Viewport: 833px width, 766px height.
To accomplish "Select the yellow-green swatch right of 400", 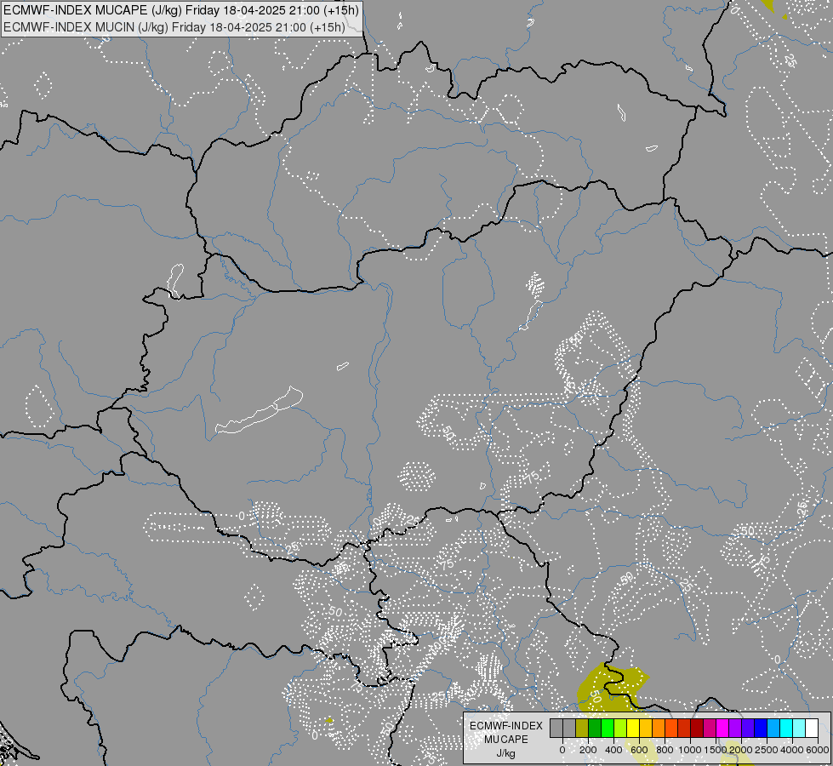I will point(620,728).
